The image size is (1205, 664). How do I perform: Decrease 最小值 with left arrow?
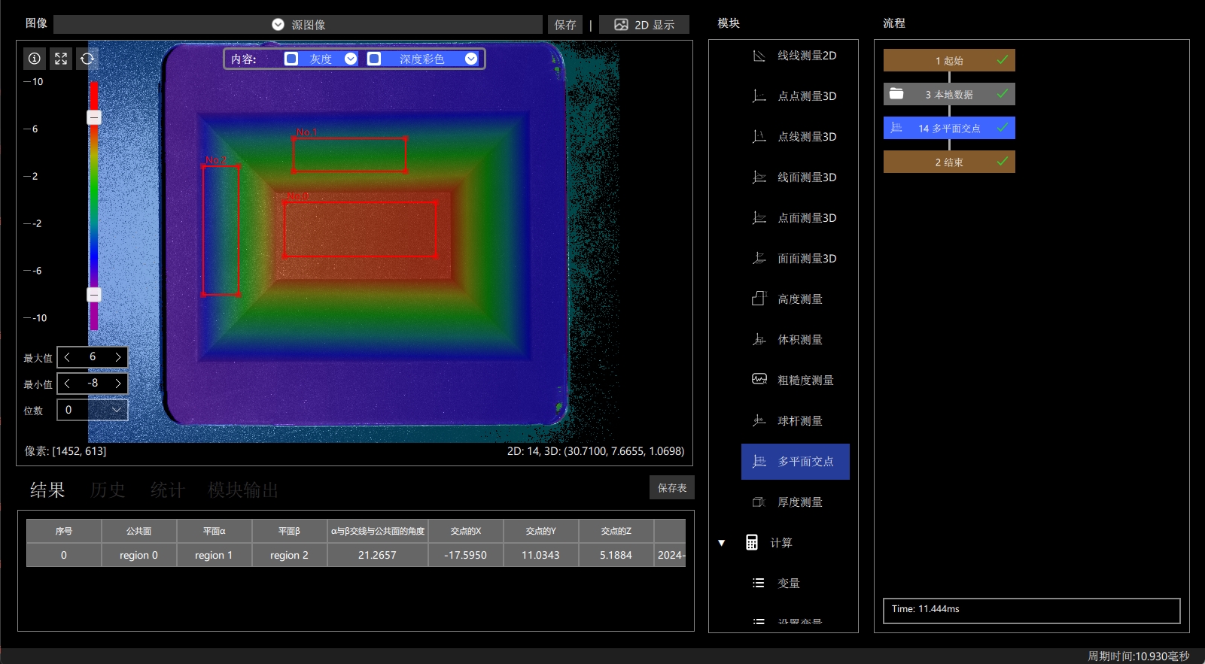click(x=68, y=384)
